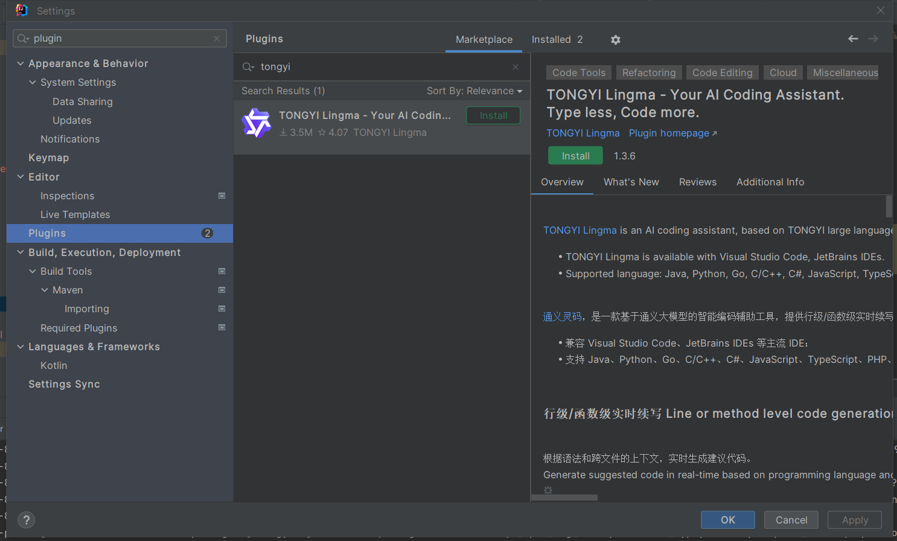Select Live Templates in settings tree

click(x=75, y=214)
